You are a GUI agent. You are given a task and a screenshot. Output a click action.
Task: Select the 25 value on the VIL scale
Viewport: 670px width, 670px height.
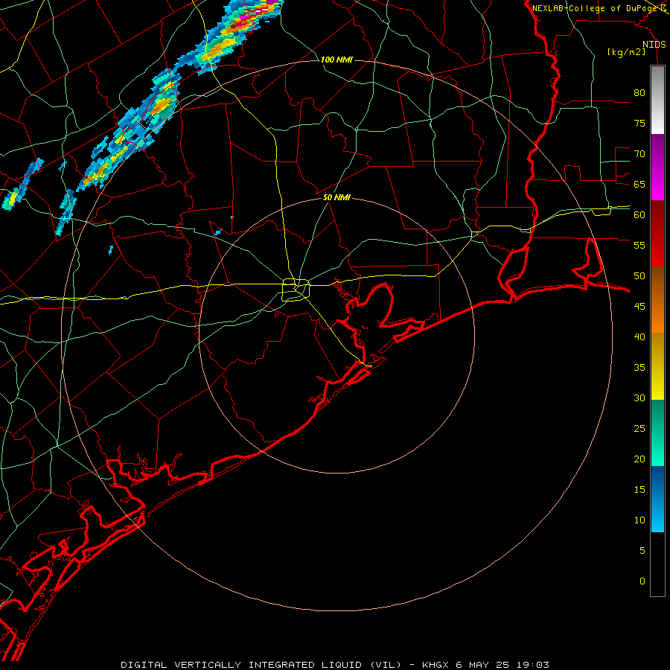[639, 429]
